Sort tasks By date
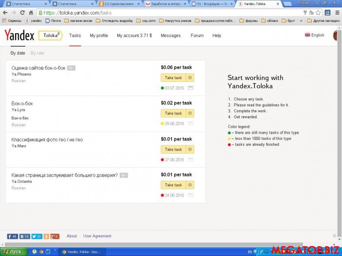The height and width of the screenshot is (256, 342). tap(18, 53)
